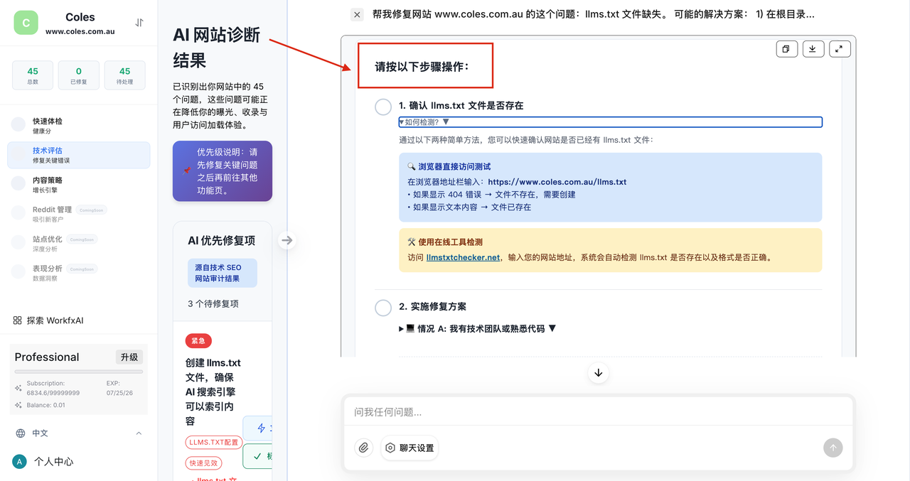Mark step 2 实施修复方案 as done

[x=383, y=308]
